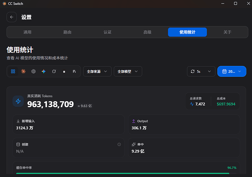This screenshot has height=177, width=252.
Task: Click the 缓存命中率 label
Action: 24,167
